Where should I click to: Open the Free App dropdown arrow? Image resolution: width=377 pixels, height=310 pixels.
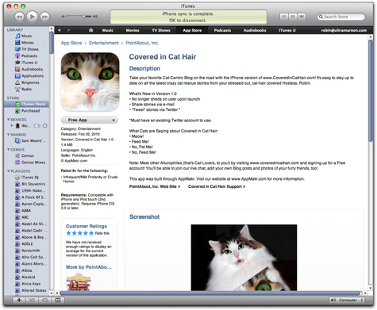[113, 120]
